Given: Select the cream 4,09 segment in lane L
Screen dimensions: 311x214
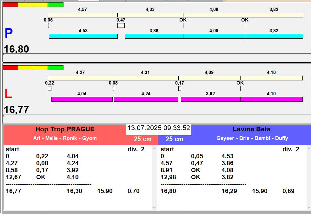Looking at the screenshot, I should click(209, 78).
